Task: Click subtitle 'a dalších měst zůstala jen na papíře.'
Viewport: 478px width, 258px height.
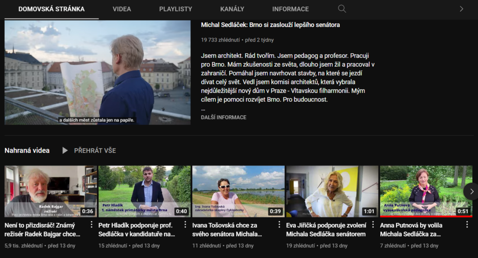Action: tap(97, 120)
